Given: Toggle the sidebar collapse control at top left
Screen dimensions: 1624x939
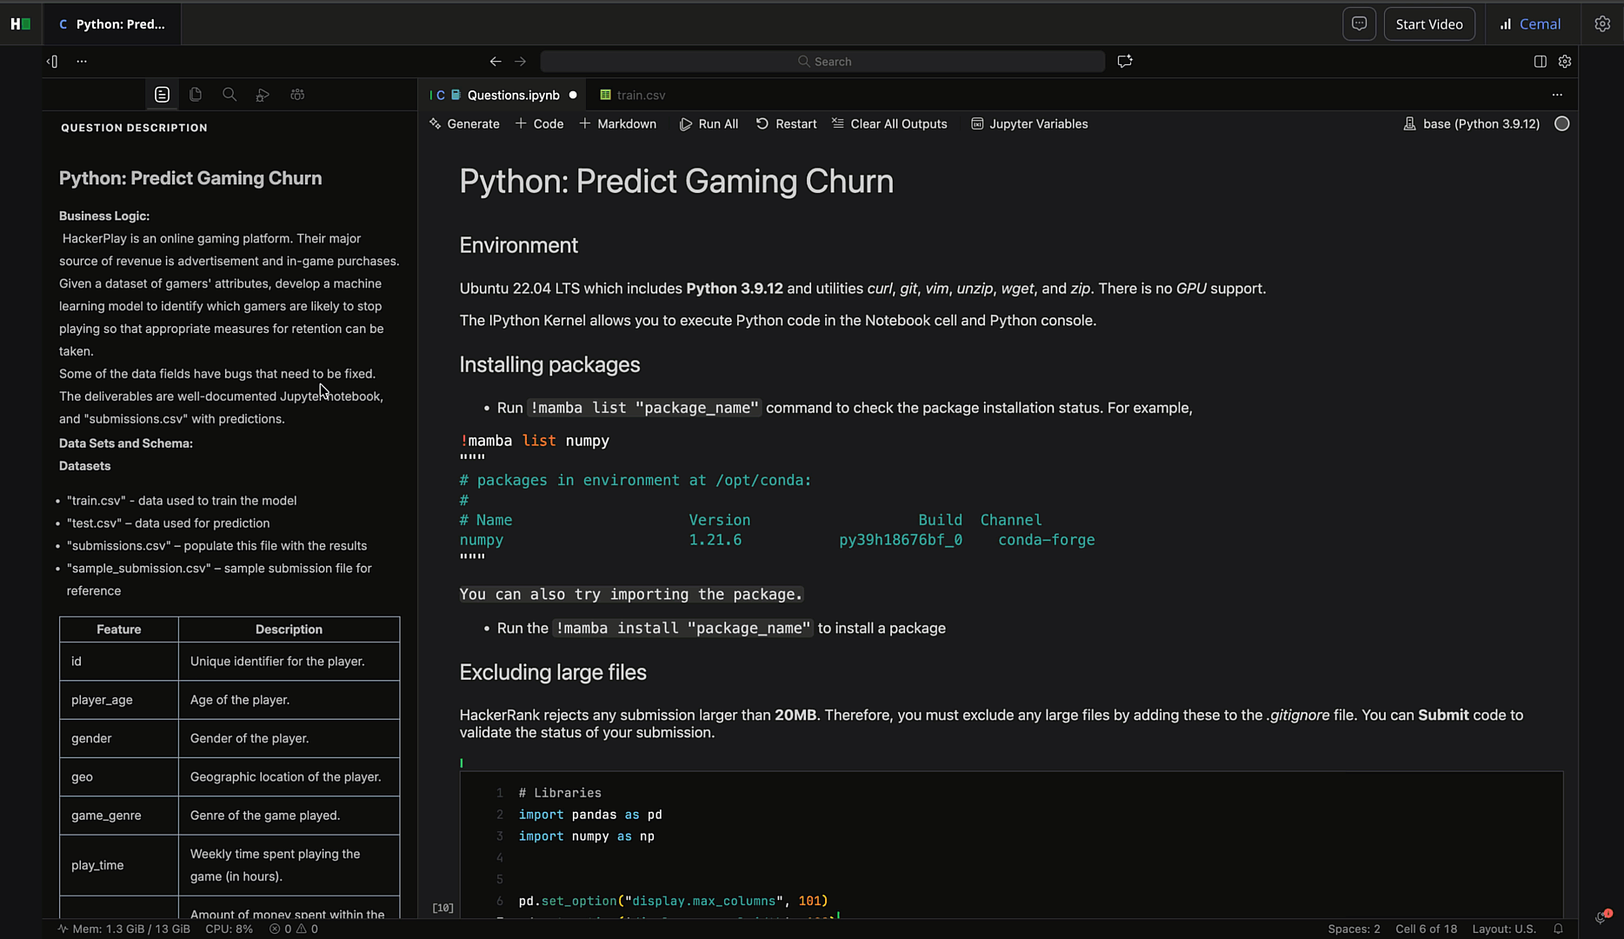Looking at the screenshot, I should 51,61.
